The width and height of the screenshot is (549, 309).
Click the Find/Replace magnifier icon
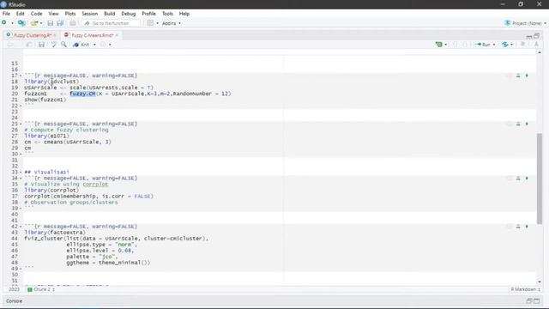[x=63, y=45]
